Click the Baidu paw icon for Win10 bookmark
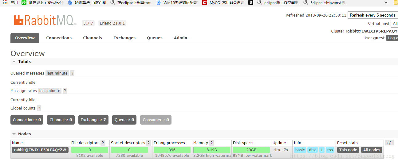Screen dimensions: 398x162 click(159, 2)
